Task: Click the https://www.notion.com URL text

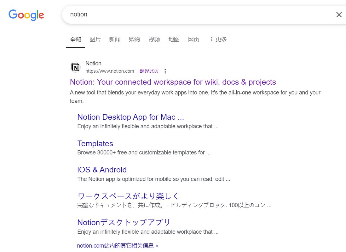Action: coord(110,71)
